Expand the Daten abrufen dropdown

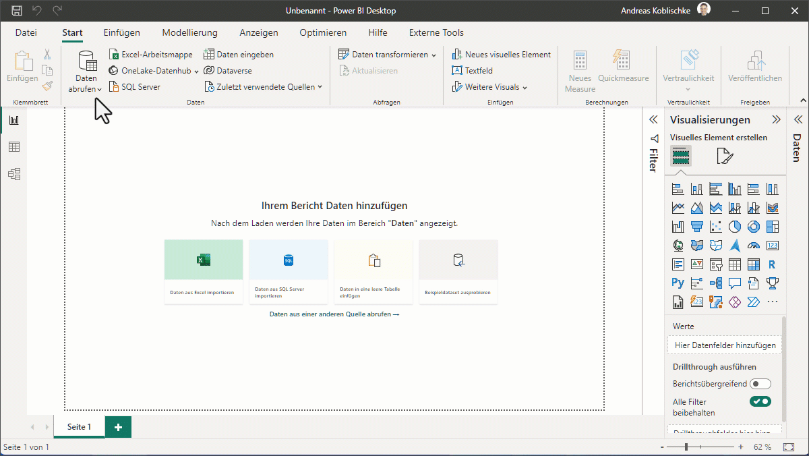coord(86,89)
